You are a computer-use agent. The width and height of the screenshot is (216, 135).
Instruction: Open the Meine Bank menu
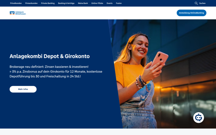point(83,3)
